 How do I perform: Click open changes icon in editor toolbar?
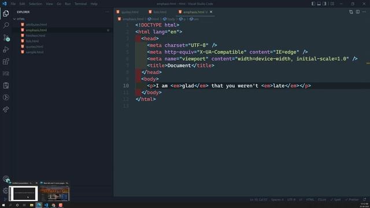tap(351, 12)
